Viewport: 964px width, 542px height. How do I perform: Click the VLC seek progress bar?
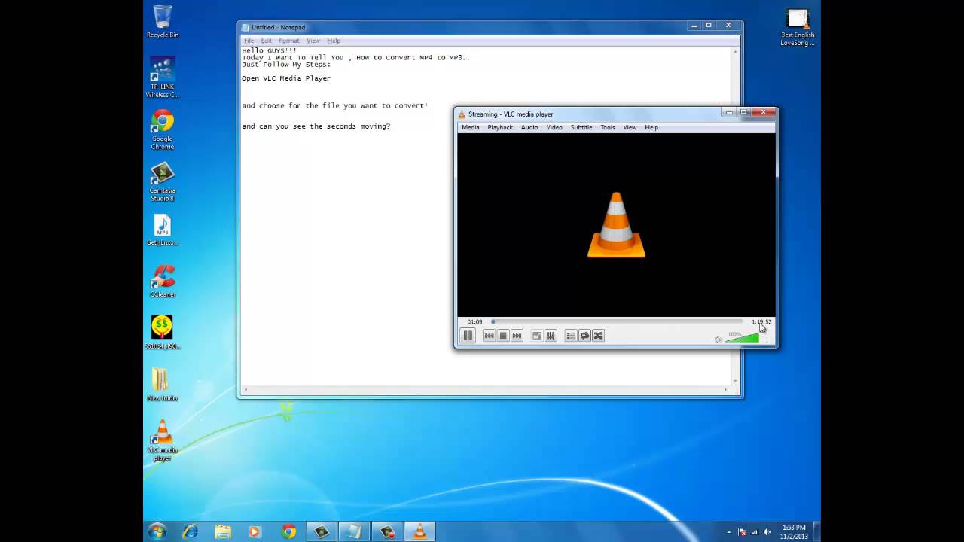coord(616,321)
